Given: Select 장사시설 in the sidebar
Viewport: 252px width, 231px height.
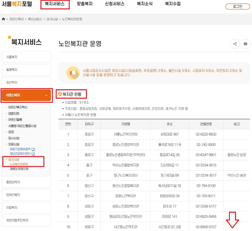Looking at the screenshot, I should [x=14, y=138].
